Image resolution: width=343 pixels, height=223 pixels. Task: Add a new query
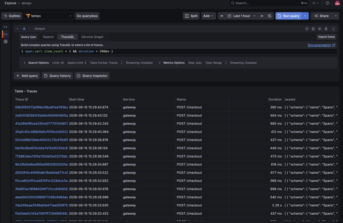(x=27, y=76)
